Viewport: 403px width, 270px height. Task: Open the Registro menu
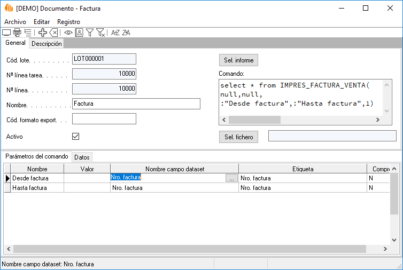point(68,22)
